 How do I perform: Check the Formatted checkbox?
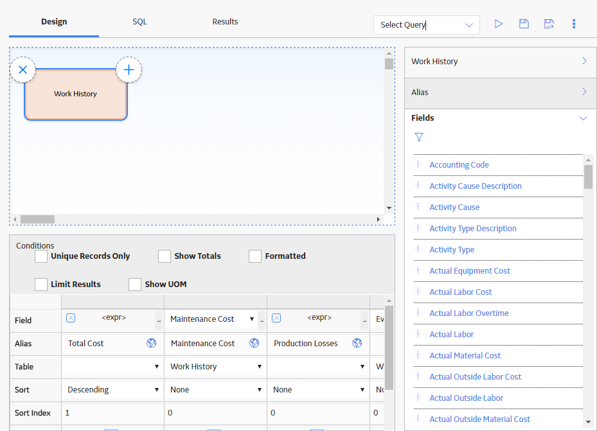[255, 256]
